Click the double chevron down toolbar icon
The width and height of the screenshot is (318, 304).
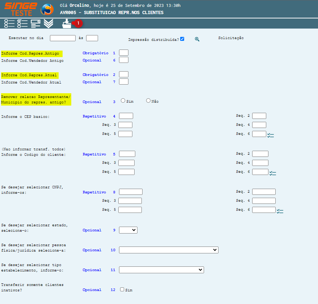48,23
